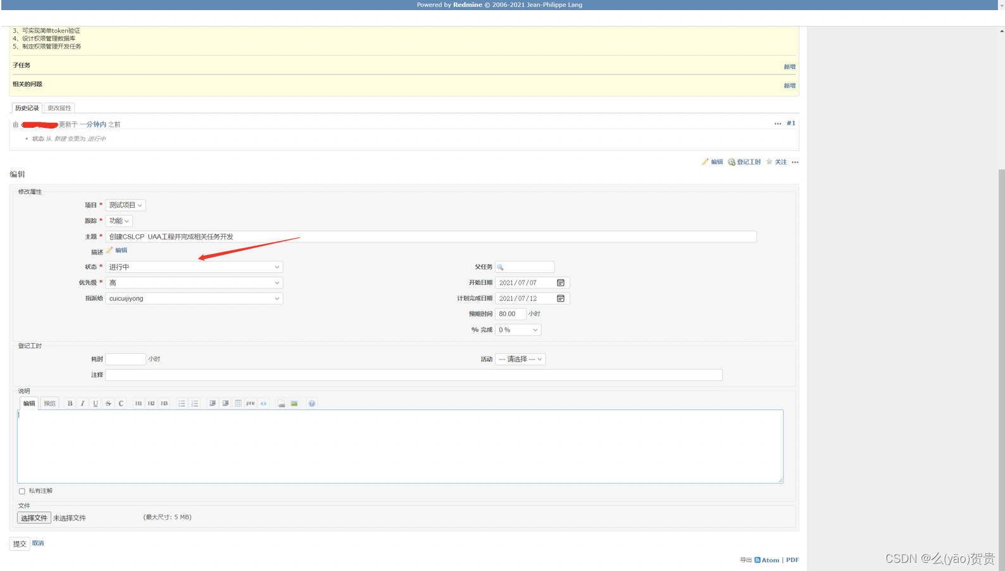Click the magnifier in parent task field
1005x571 pixels.
point(501,267)
